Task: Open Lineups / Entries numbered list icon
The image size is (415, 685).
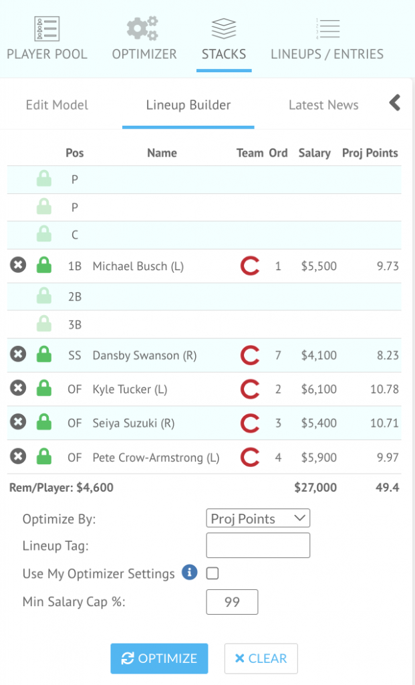Action: click(x=327, y=28)
